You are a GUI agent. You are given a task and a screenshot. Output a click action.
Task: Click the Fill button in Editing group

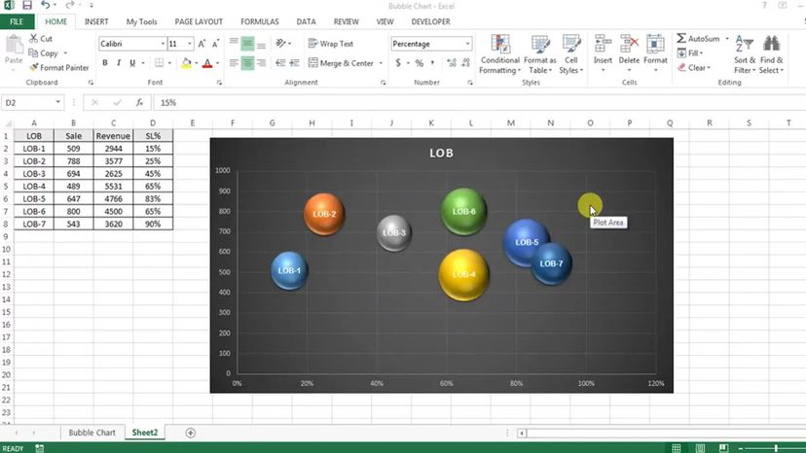coord(690,52)
